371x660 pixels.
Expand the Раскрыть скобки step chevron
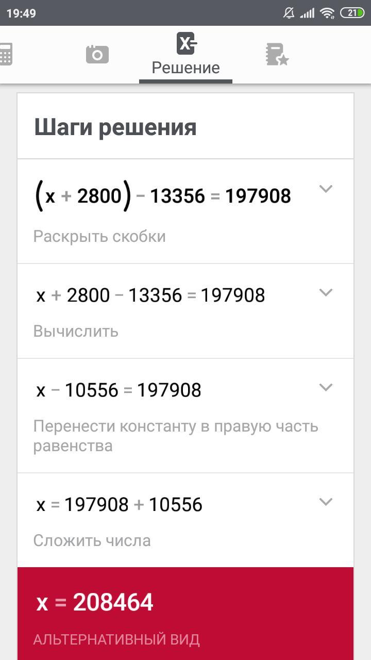pyautogui.click(x=326, y=189)
